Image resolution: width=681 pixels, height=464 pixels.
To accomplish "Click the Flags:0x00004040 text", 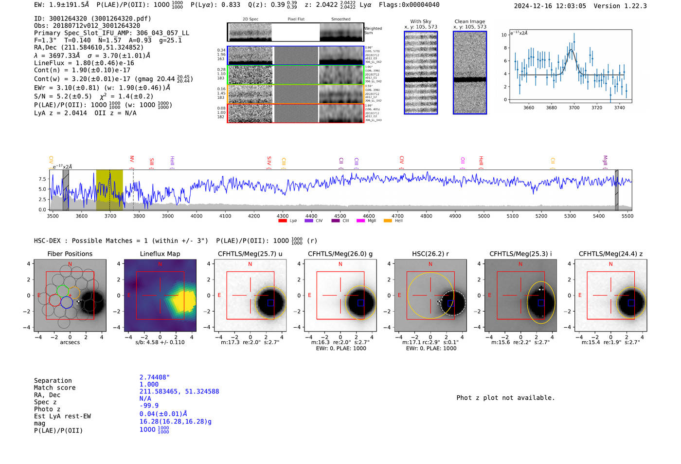I will (x=409, y=5).
